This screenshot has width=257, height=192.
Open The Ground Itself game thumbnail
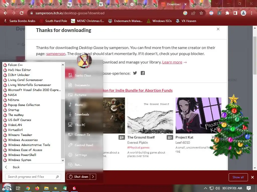150,115
